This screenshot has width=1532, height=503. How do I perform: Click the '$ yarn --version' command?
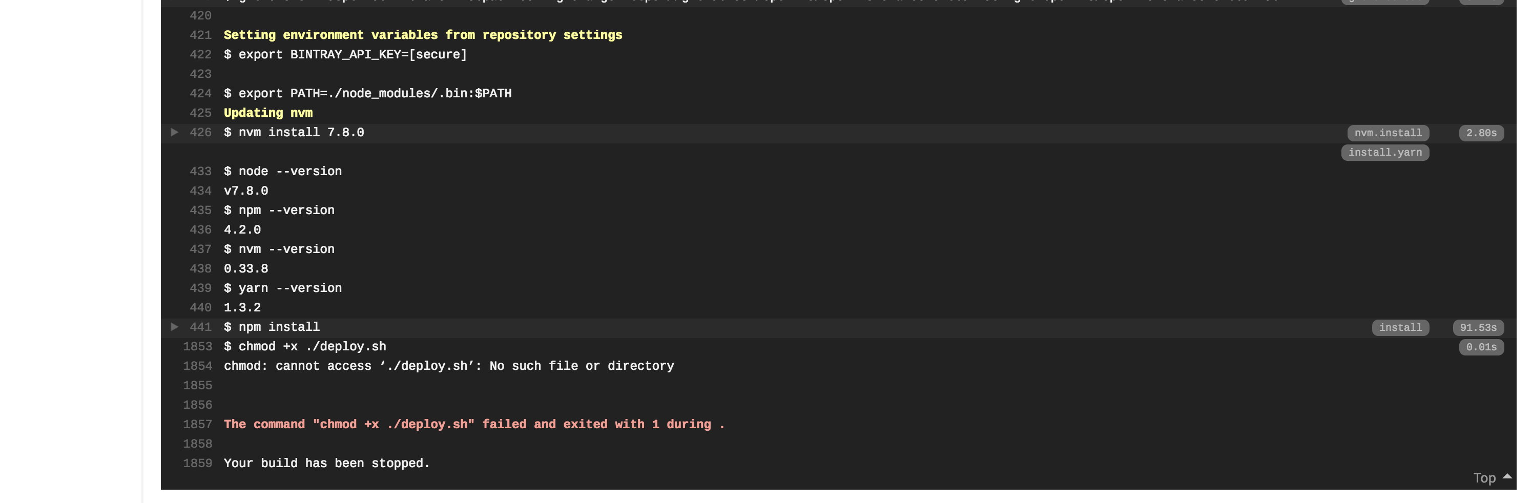tap(282, 288)
